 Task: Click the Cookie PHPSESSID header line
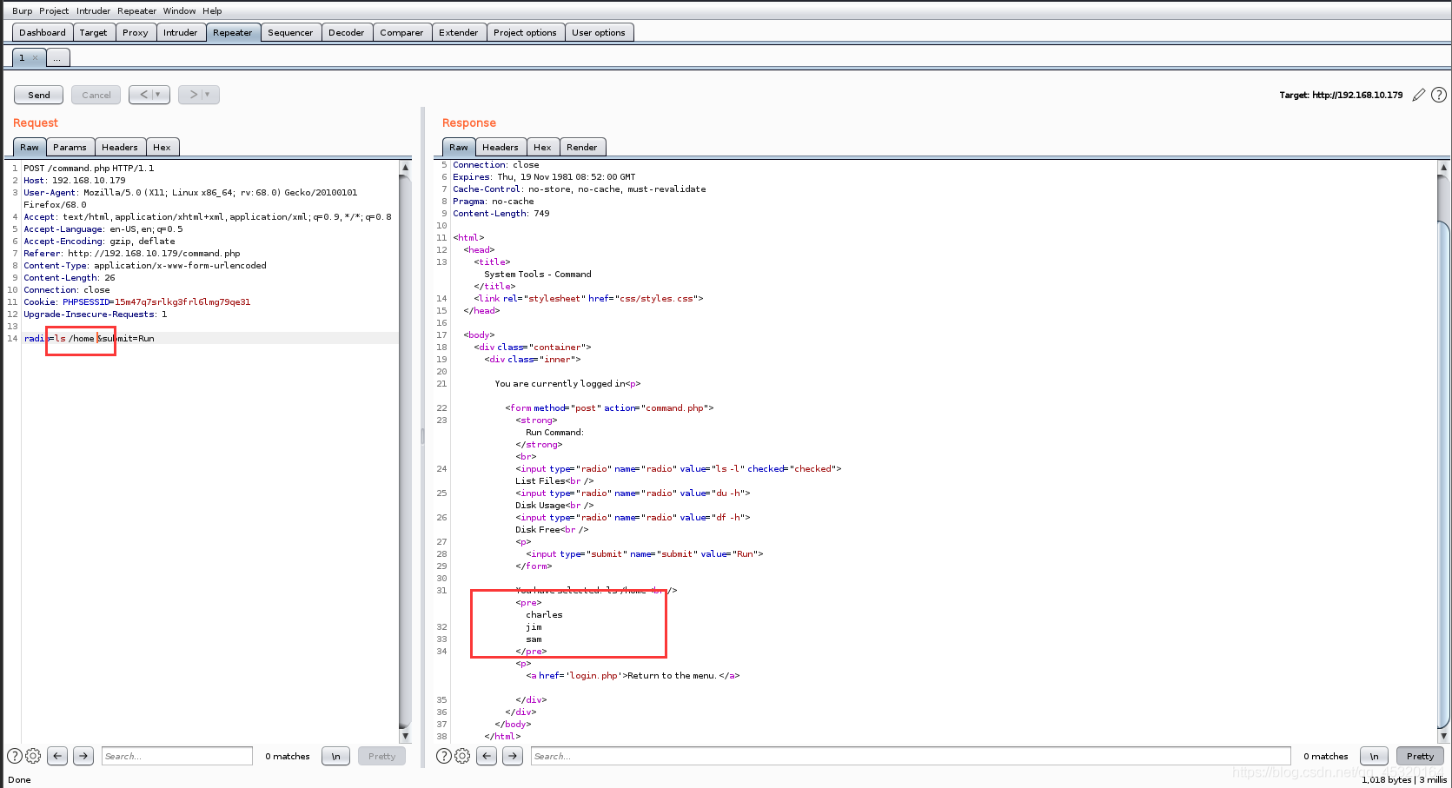point(137,302)
